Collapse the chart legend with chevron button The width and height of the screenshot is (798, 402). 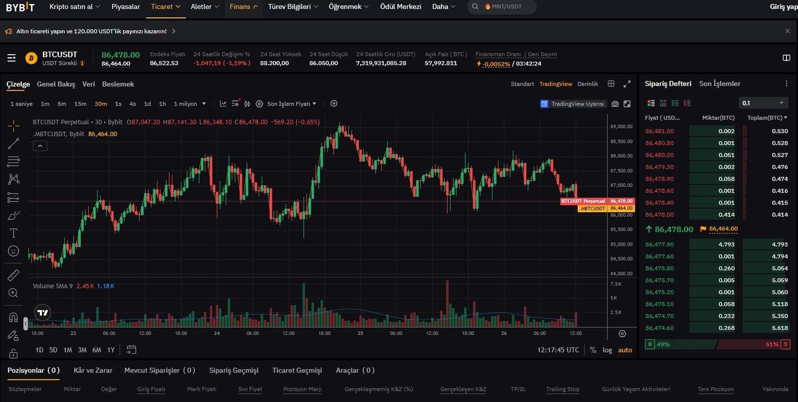click(x=40, y=146)
